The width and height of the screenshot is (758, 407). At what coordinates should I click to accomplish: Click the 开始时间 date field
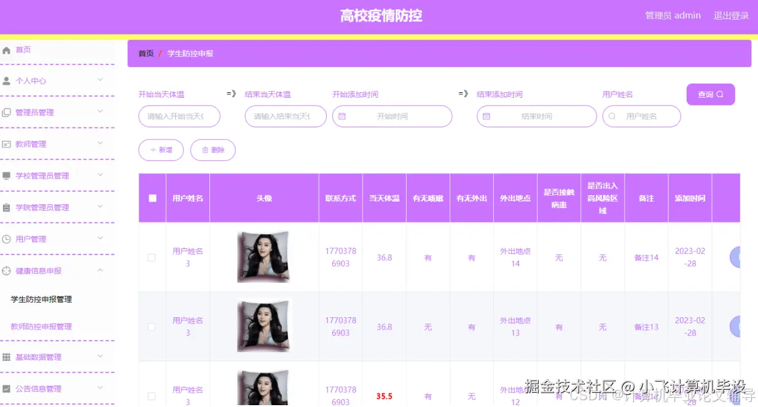(x=392, y=116)
